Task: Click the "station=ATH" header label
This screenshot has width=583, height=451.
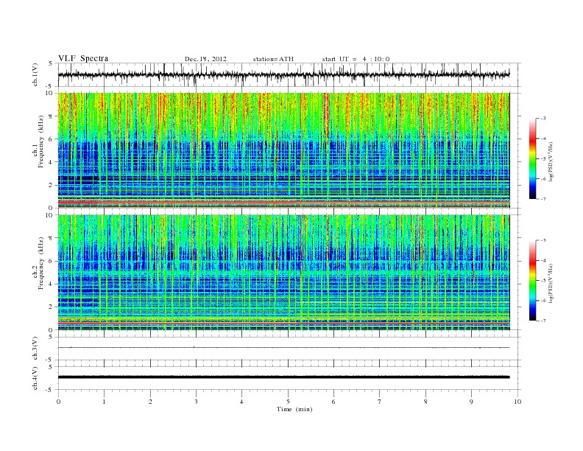Action: click(x=273, y=59)
